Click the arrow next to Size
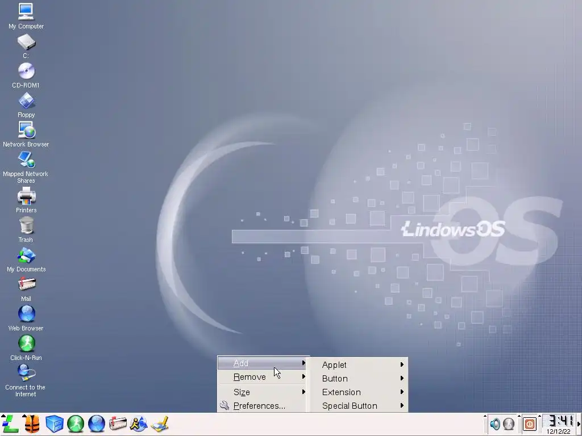 [x=304, y=392]
